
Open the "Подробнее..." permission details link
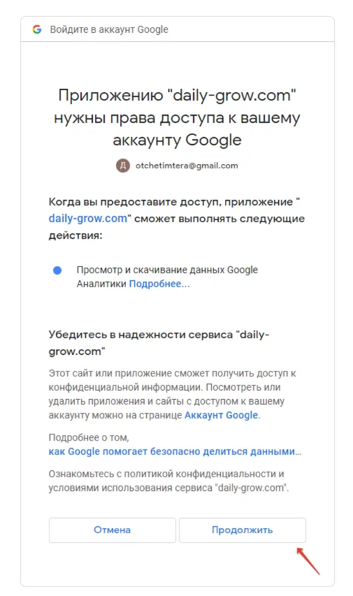(x=159, y=284)
